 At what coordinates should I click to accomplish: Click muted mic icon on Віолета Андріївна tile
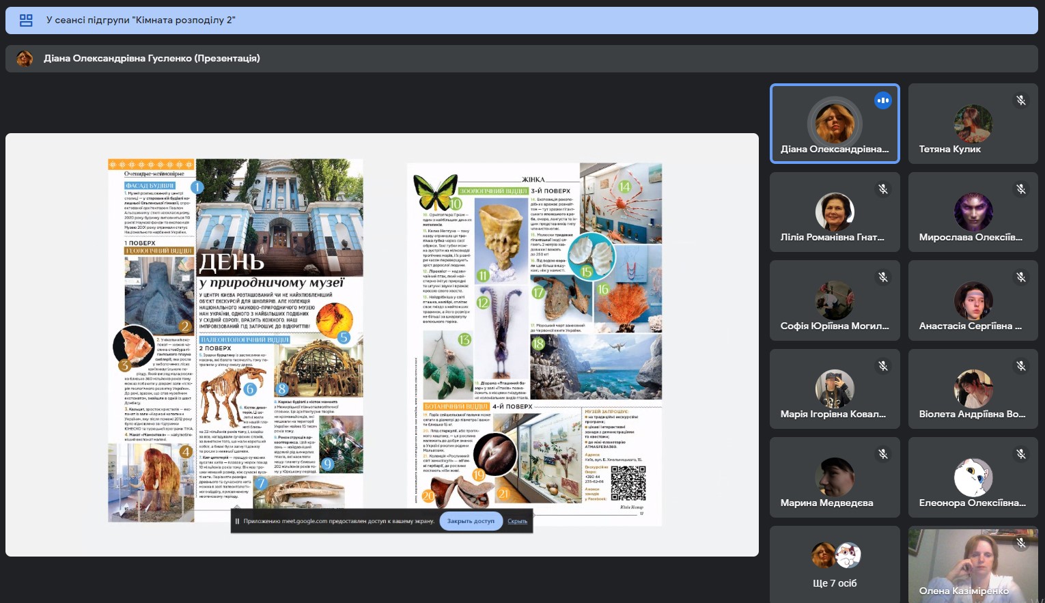coord(1020,366)
